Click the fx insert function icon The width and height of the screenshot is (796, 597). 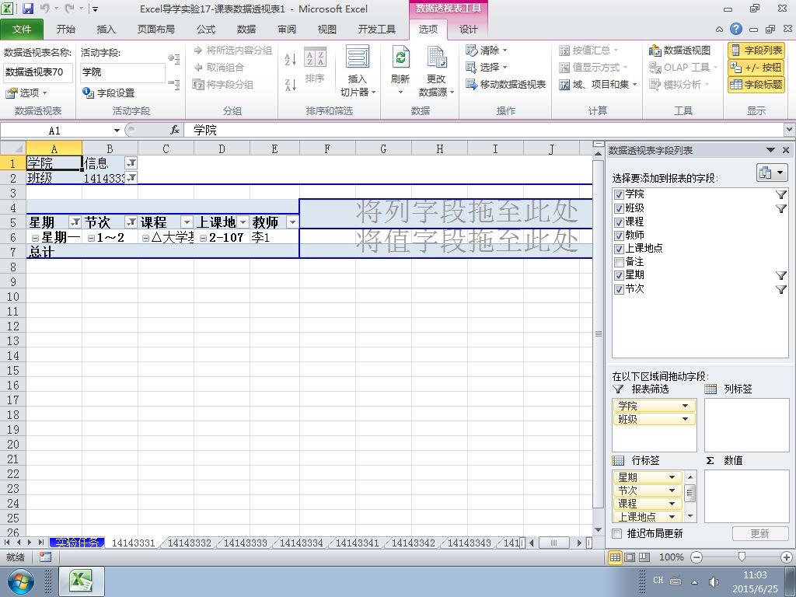click(x=175, y=131)
